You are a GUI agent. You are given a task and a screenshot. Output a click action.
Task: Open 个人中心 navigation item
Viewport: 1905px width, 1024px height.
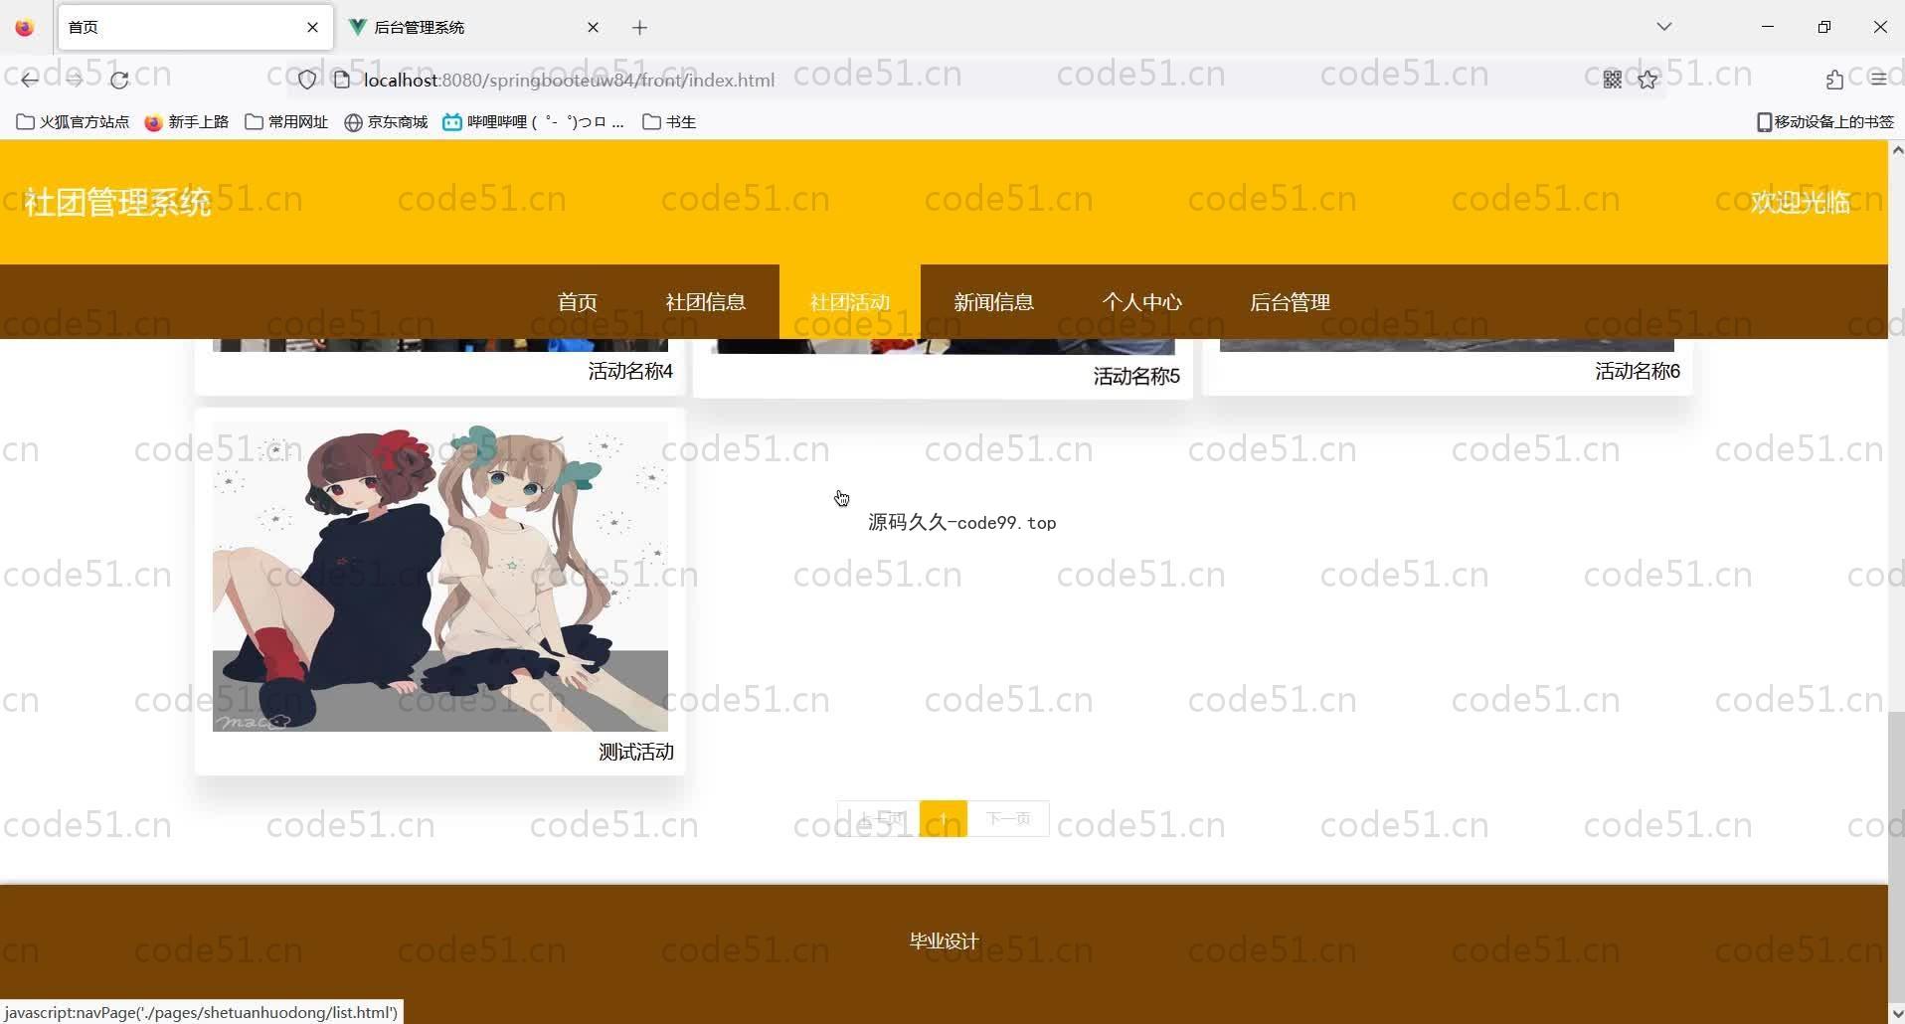(x=1142, y=302)
